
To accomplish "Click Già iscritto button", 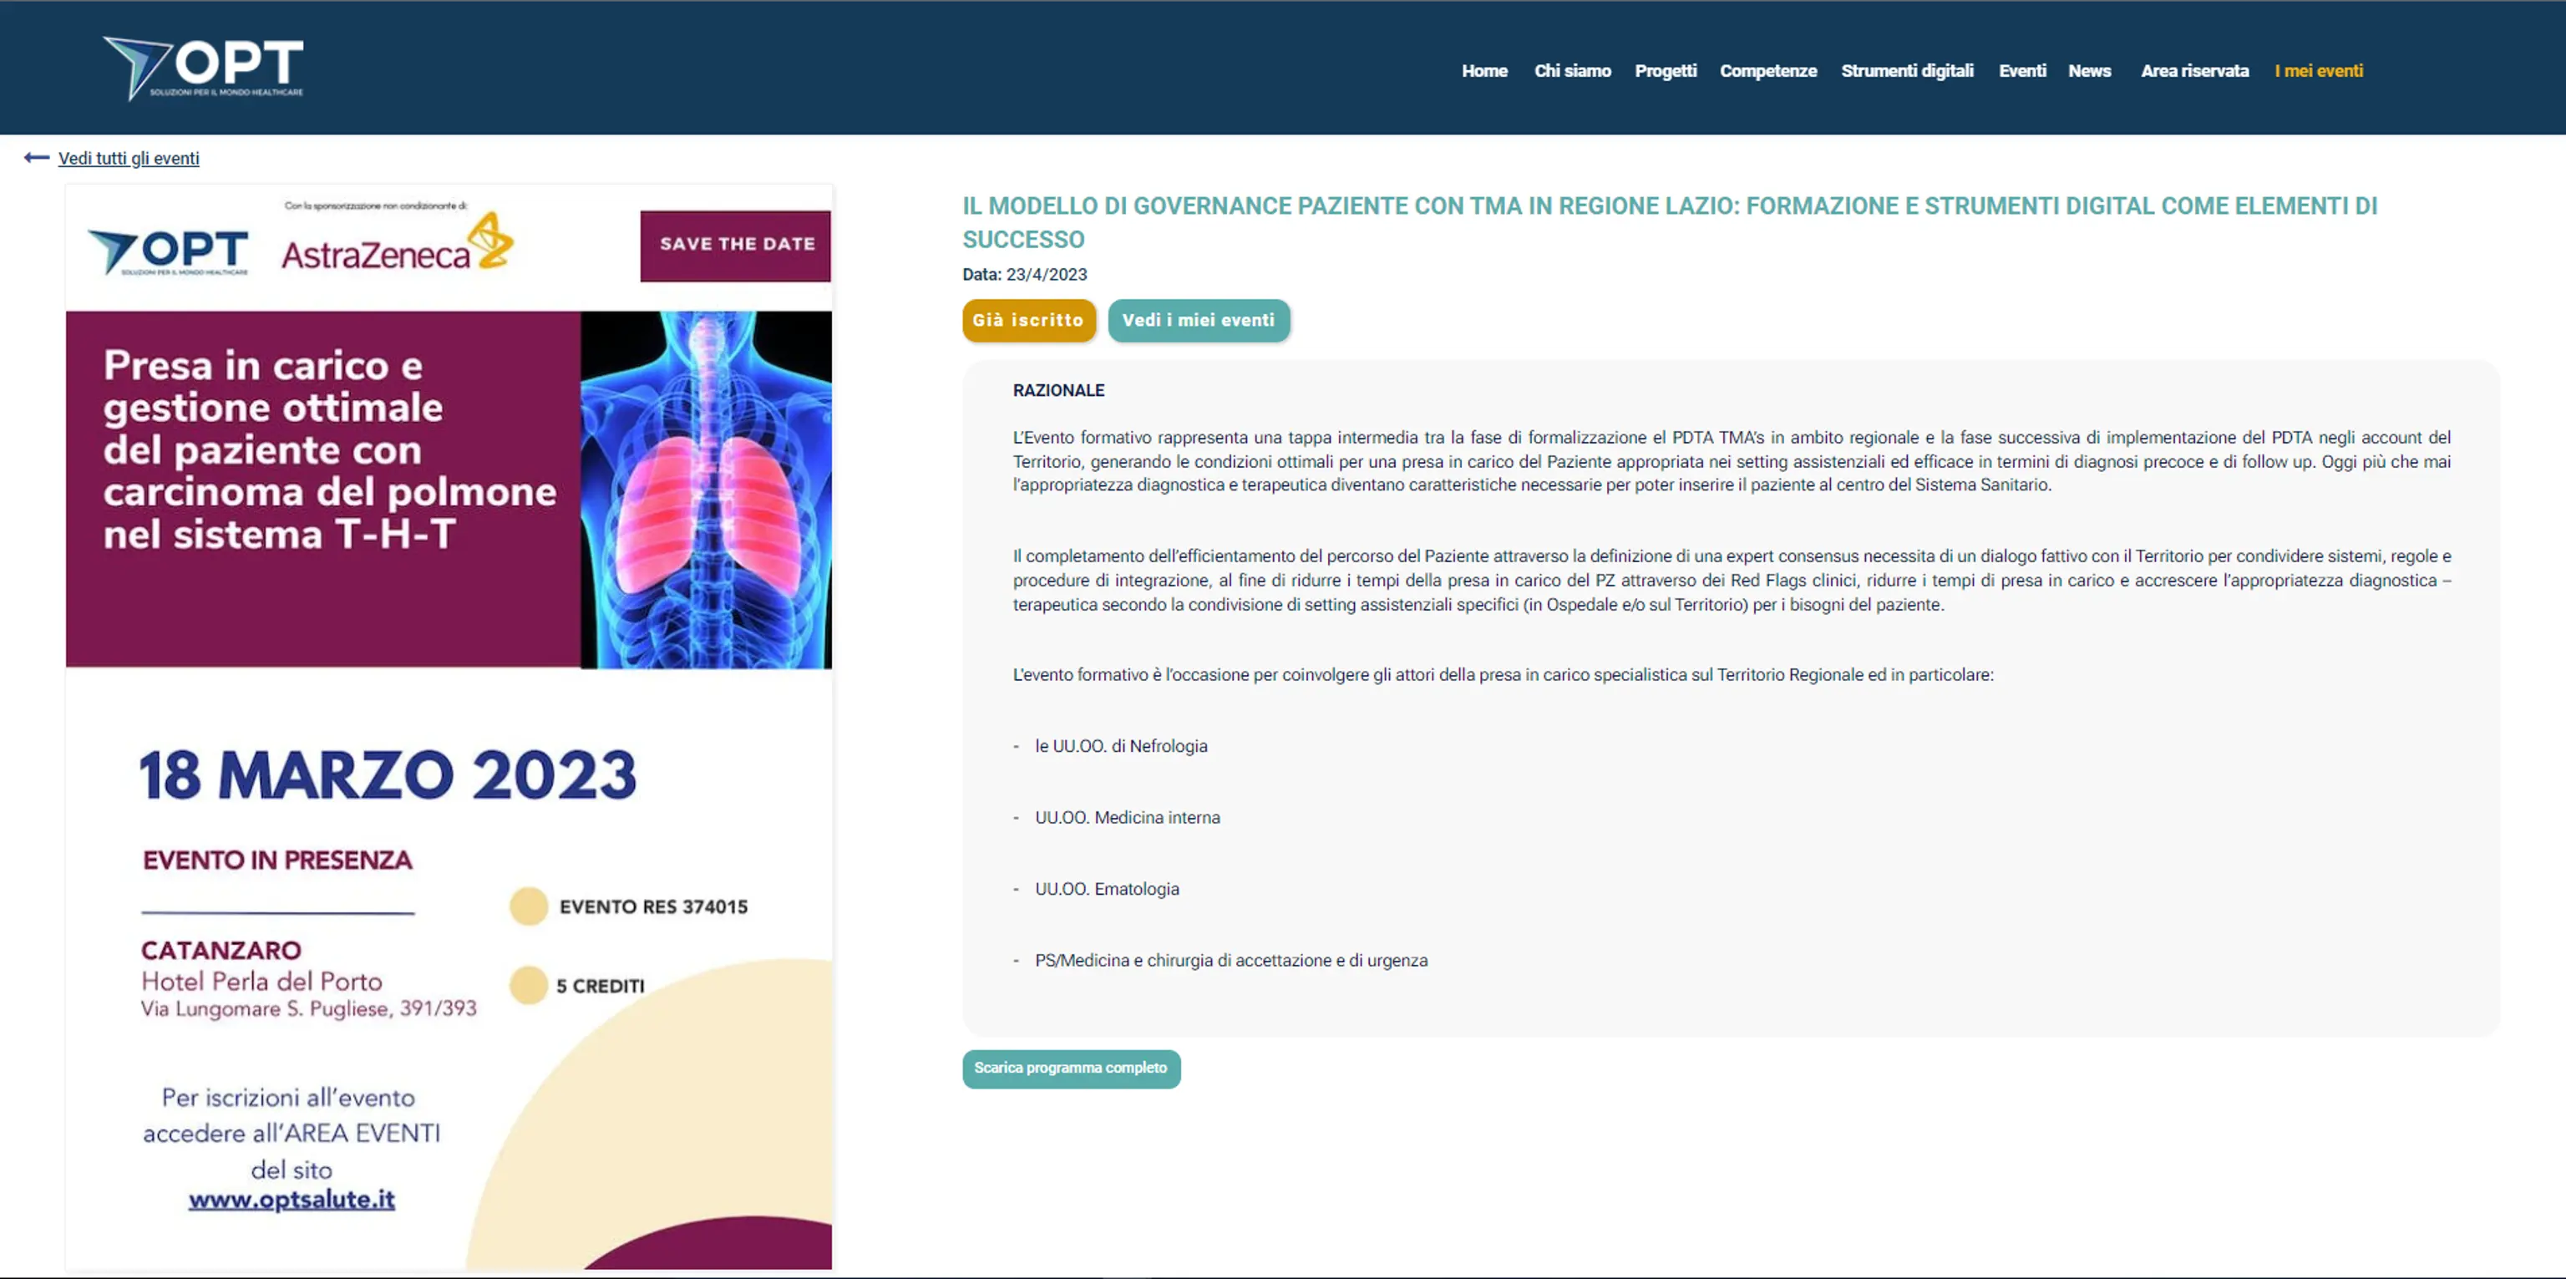I will pos(1028,320).
